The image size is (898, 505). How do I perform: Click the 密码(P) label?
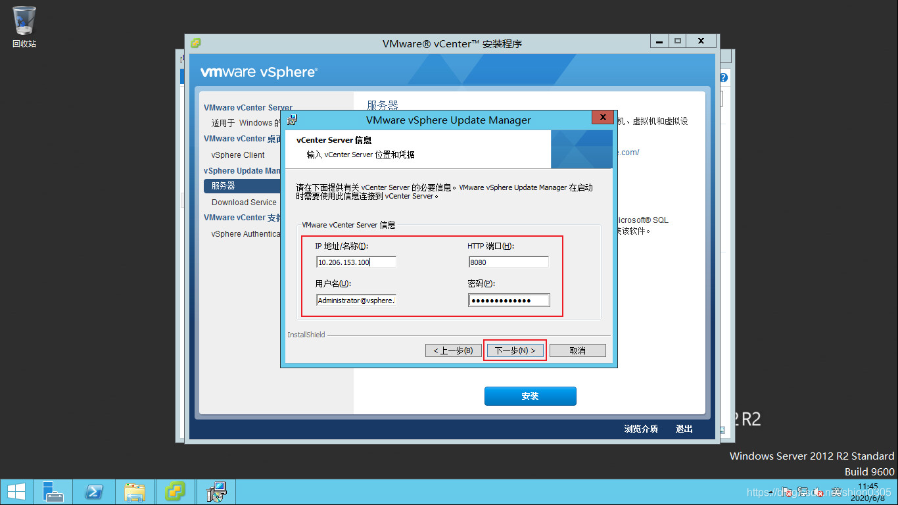click(480, 284)
